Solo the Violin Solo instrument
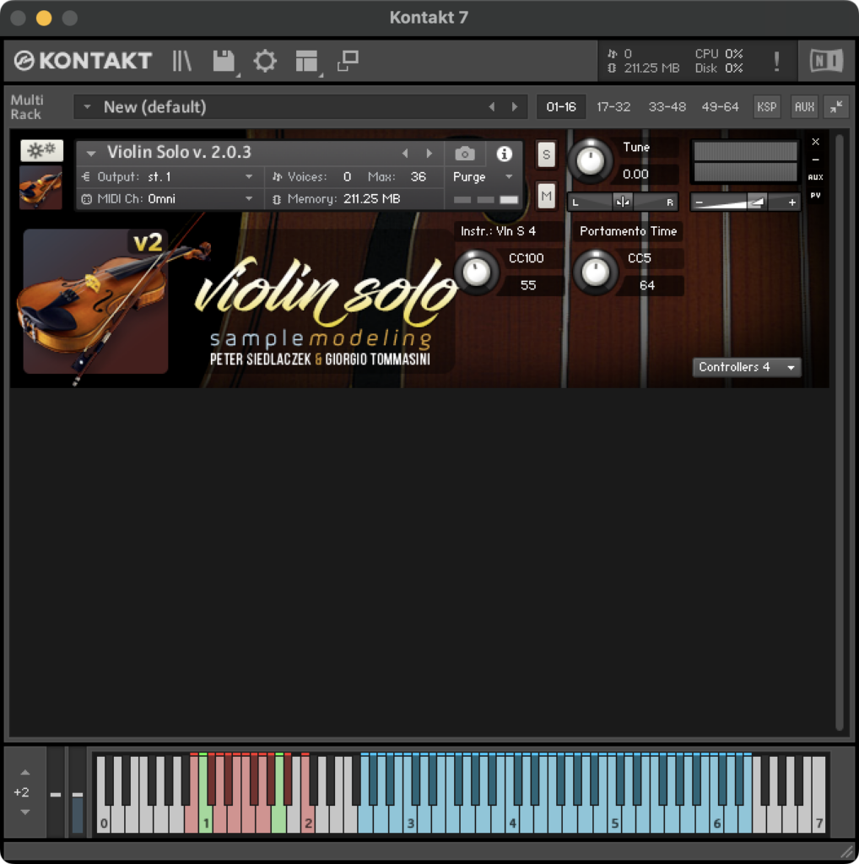 (x=546, y=154)
